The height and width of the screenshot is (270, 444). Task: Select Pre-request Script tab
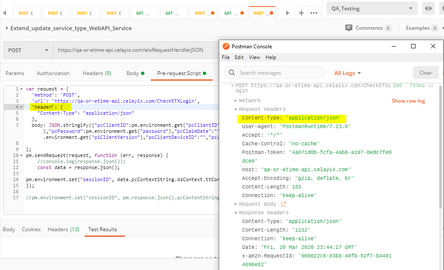(x=182, y=73)
